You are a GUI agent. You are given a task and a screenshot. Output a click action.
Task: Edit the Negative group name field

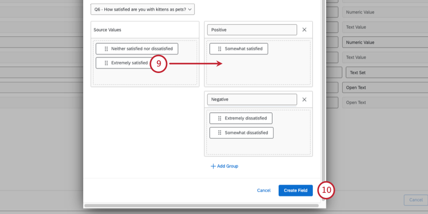point(252,99)
